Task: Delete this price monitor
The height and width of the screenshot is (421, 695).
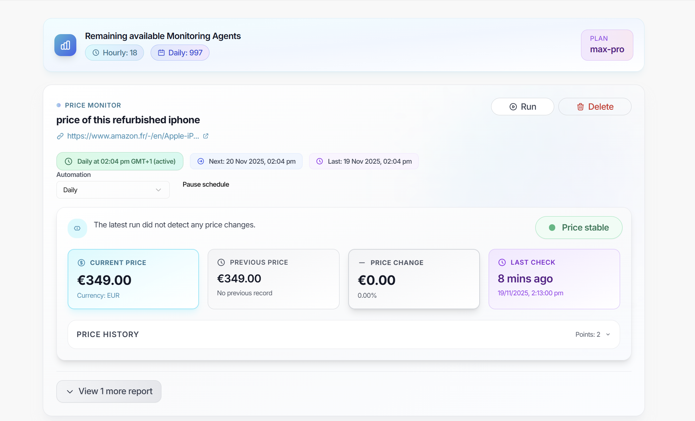Action: coord(595,107)
